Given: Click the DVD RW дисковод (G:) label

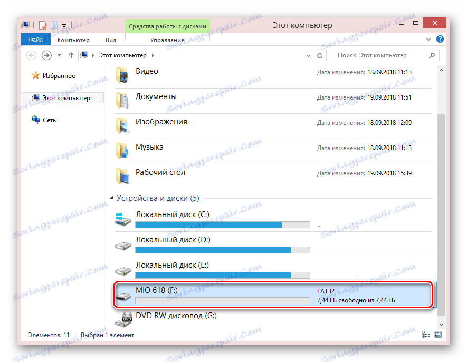Looking at the screenshot, I should (176, 316).
